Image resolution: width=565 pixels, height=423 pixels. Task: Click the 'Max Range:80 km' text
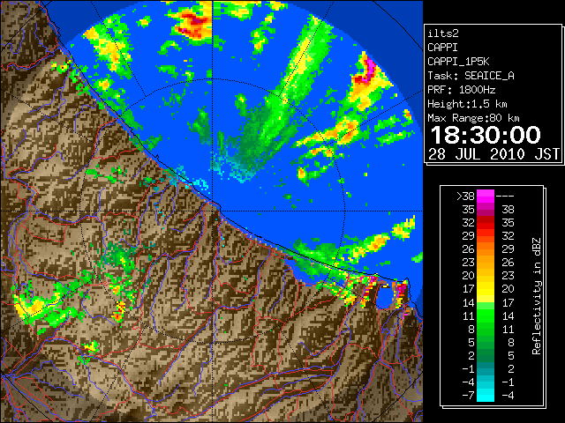tap(473, 118)
